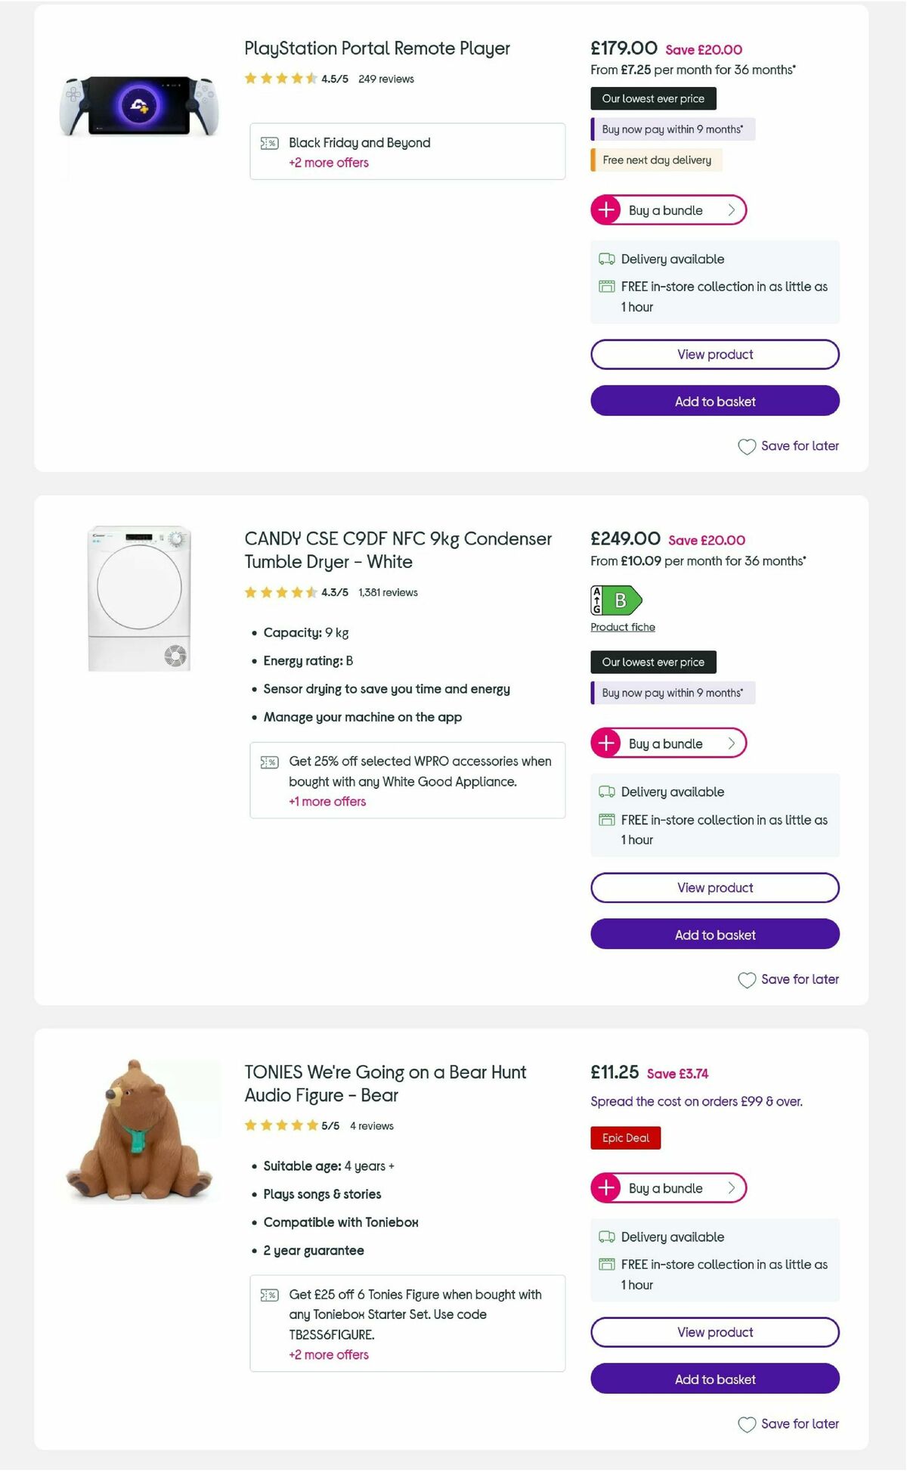
Task: Click the pink plus icon on the dryer's Buy a bundle
Action: click(605, 743)
